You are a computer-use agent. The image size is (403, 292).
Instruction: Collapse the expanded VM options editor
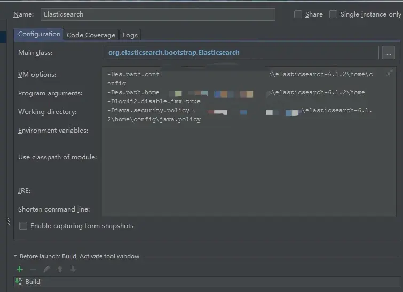[x=390, y=74]
